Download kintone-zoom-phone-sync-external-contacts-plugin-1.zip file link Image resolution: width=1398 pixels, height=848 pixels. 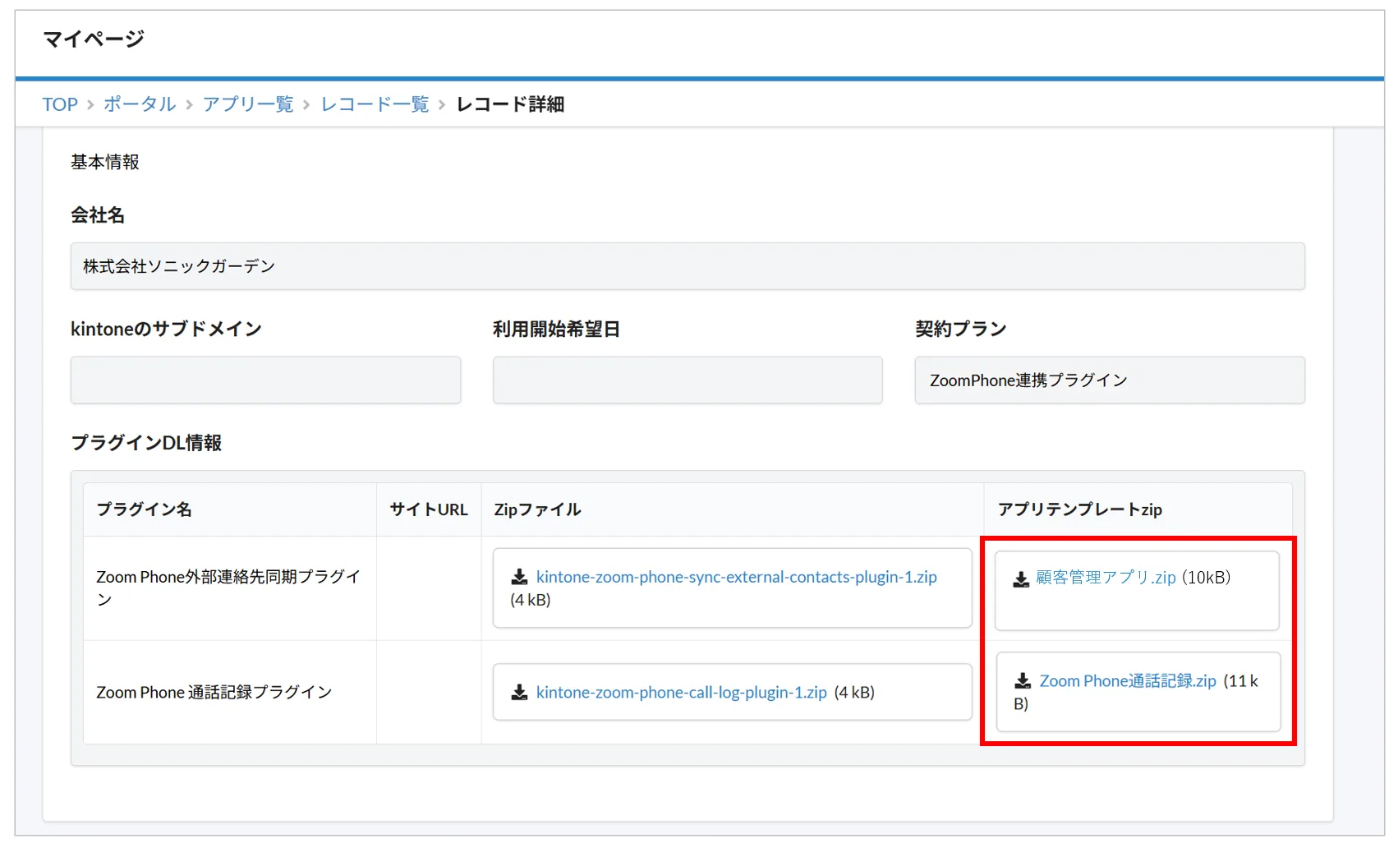pyautogui.click(x=736, y=577)
